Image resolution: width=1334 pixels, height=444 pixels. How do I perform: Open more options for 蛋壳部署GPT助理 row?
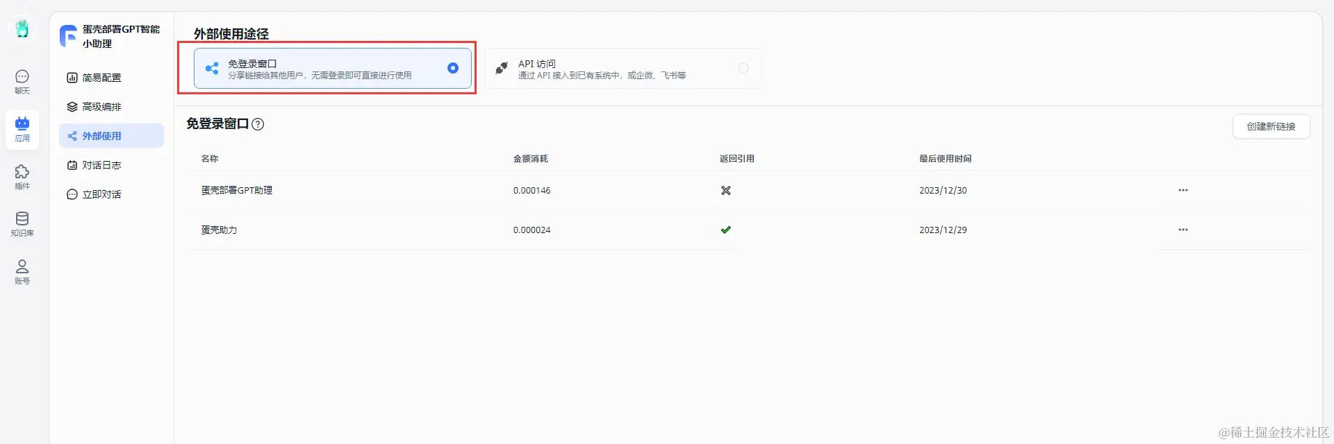(1183, 190)
